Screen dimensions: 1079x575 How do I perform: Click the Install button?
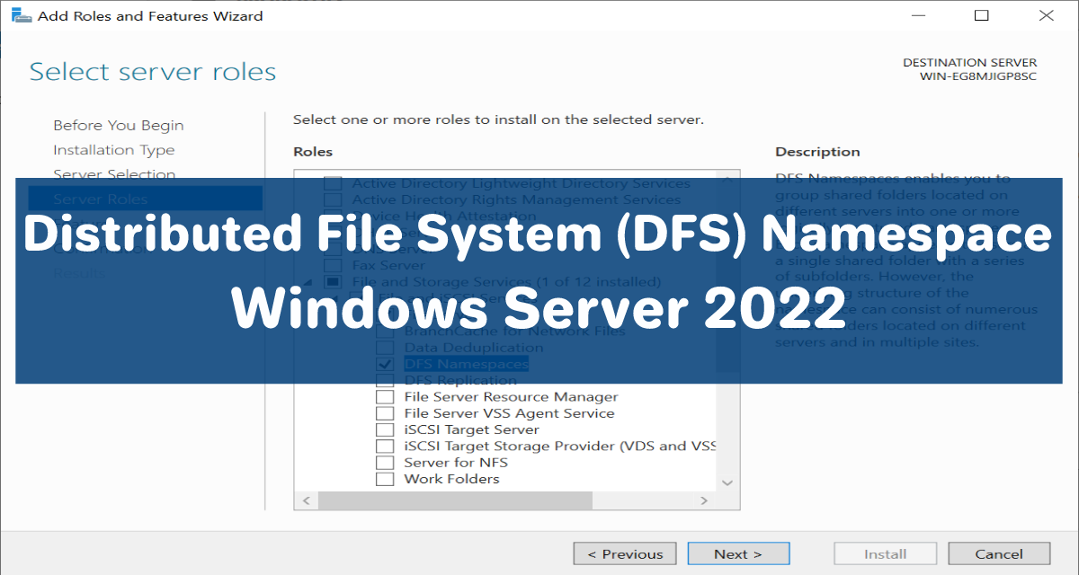885,554
